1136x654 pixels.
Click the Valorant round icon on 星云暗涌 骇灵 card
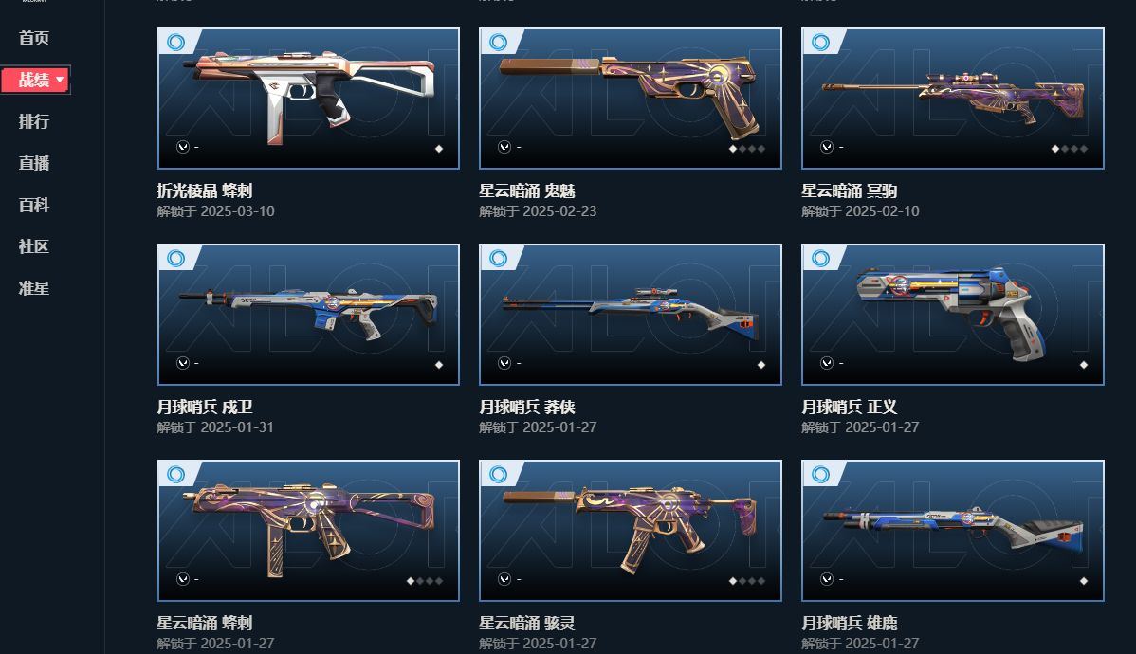[504, 579]
